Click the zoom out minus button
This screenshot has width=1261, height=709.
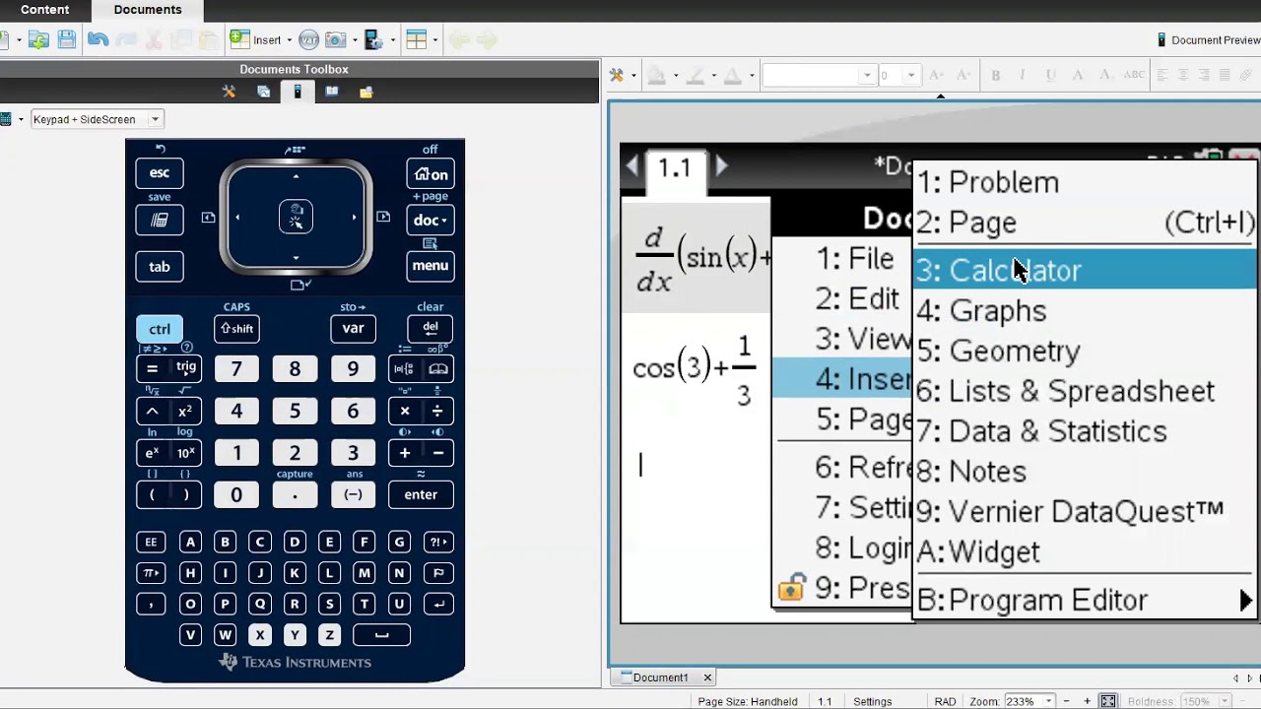(x=1068, y=701)
